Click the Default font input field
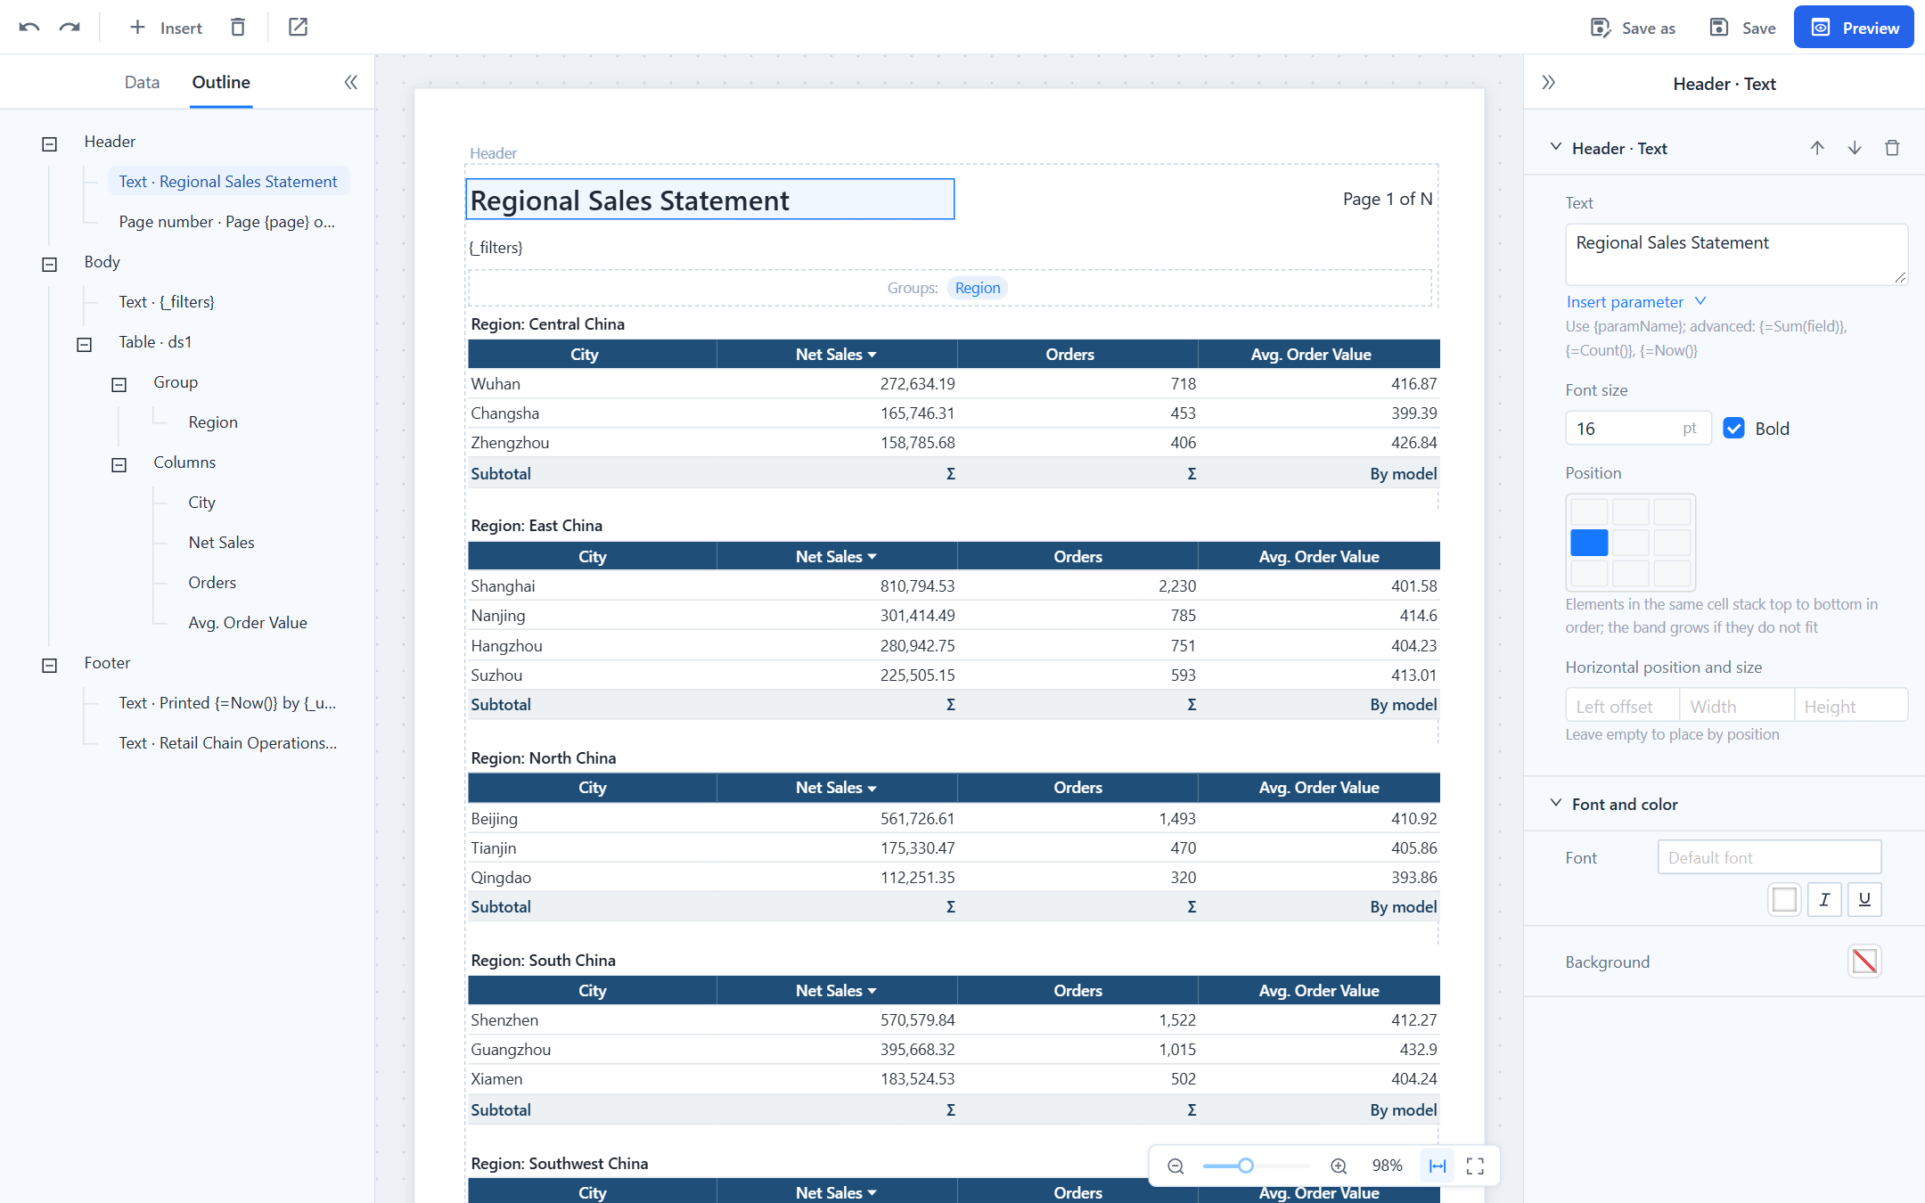 1769,857
